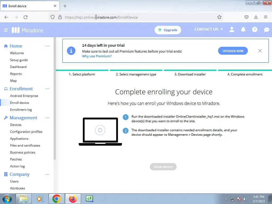Viewport: 272px width, 204px height.
Task: Open a new browser tab
Action: tap(65, 6)
